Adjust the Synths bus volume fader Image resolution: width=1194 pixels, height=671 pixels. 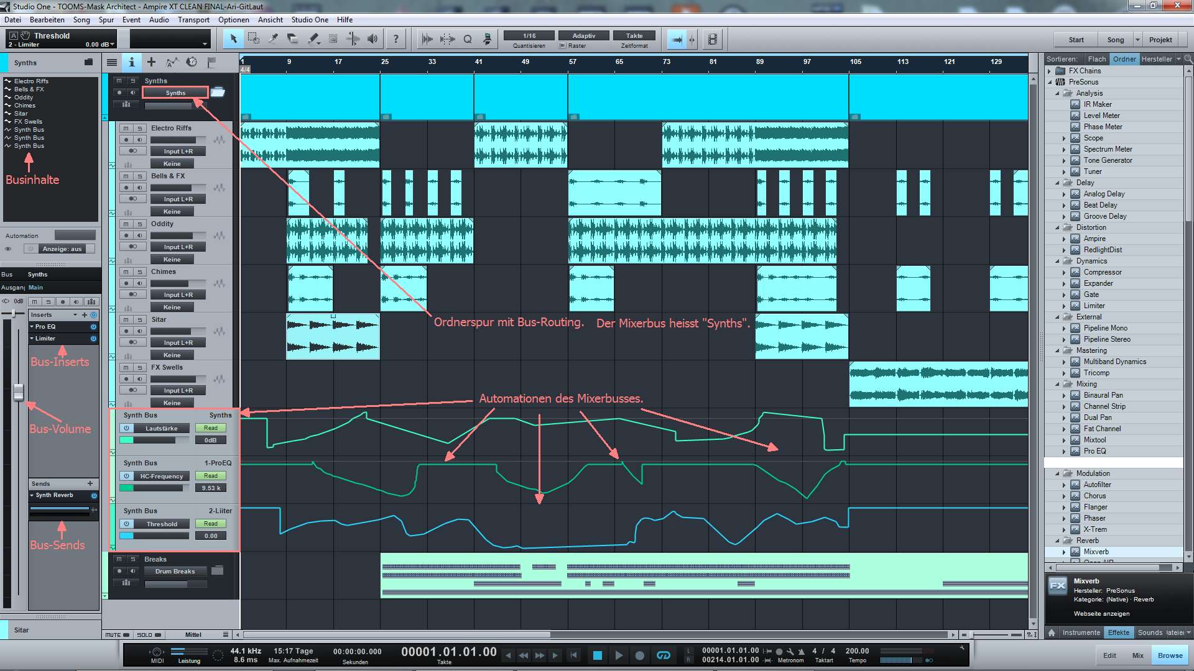18,392
